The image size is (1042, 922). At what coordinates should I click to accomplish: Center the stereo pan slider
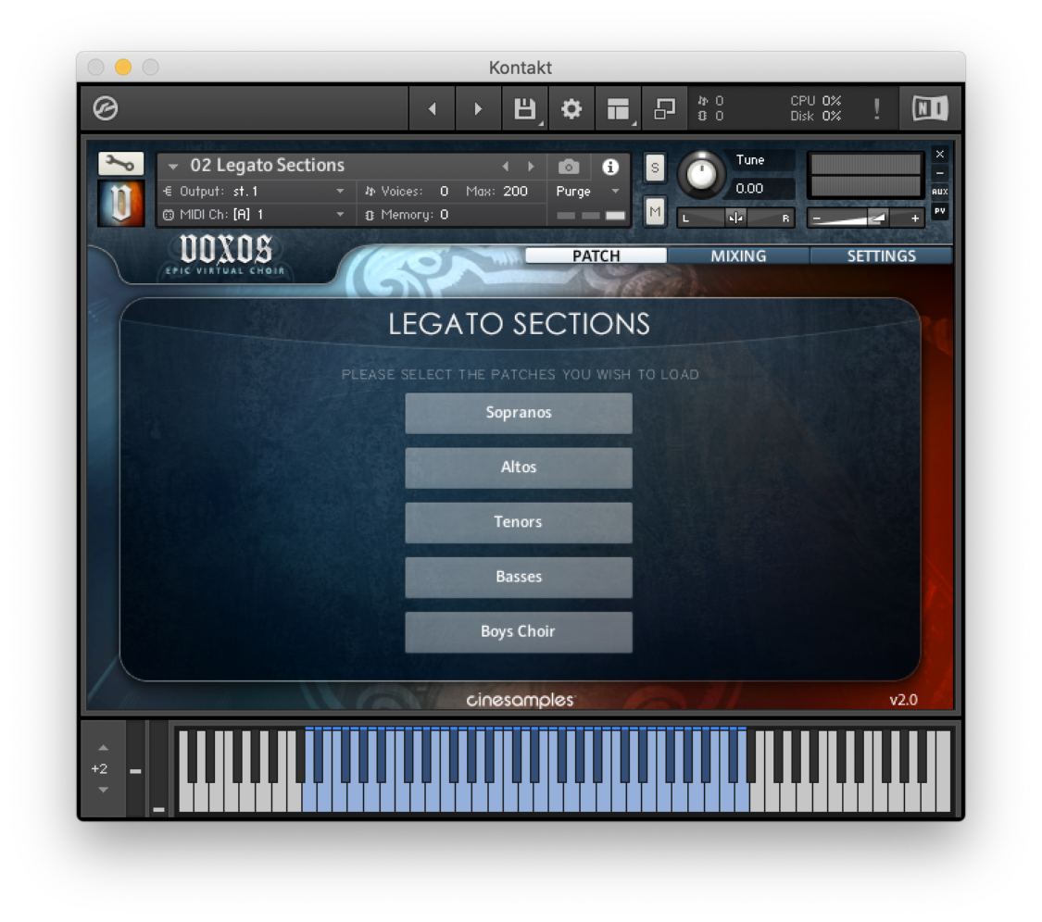pyautogui.click(x=736, y=218)
